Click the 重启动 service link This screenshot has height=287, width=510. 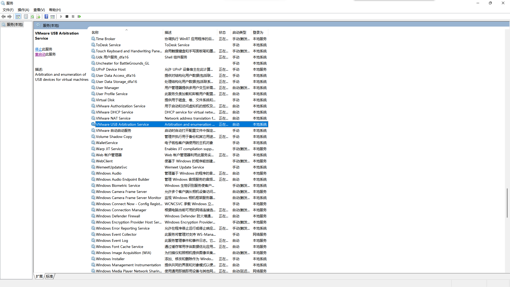tap(40, 54)
